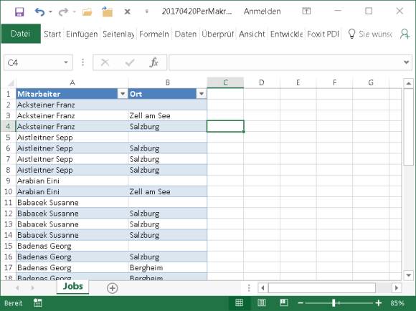
Task: Switch to Page Break Preview view
Action: 284,302
